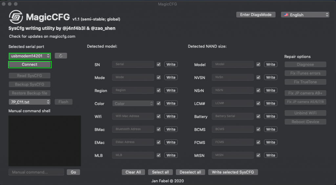
Task: Click the MagicCFG logo icon
Action: 16,17
